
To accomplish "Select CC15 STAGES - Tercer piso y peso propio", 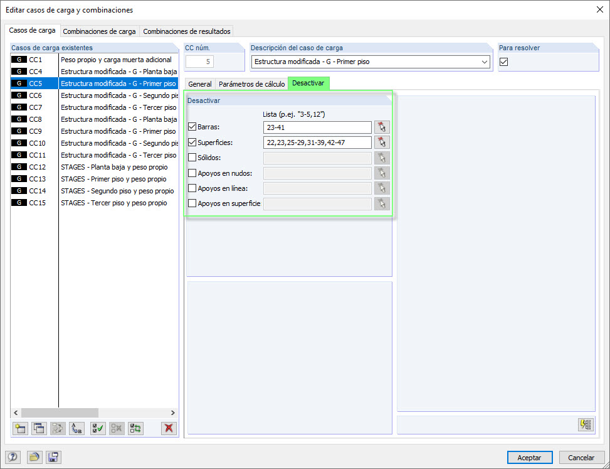I will [x=94, y=203].
